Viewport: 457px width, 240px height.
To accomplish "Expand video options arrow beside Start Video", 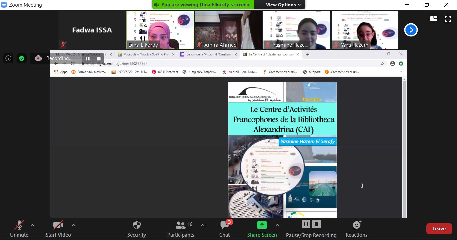I will 73,225.
